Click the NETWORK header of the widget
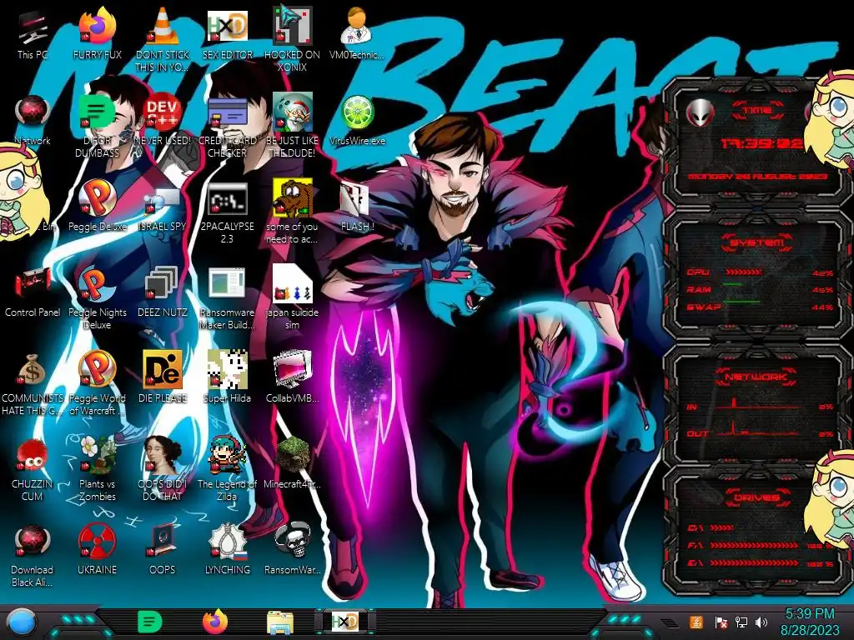The height and width of the screenshot is (640, 854). tap(756, 377)
